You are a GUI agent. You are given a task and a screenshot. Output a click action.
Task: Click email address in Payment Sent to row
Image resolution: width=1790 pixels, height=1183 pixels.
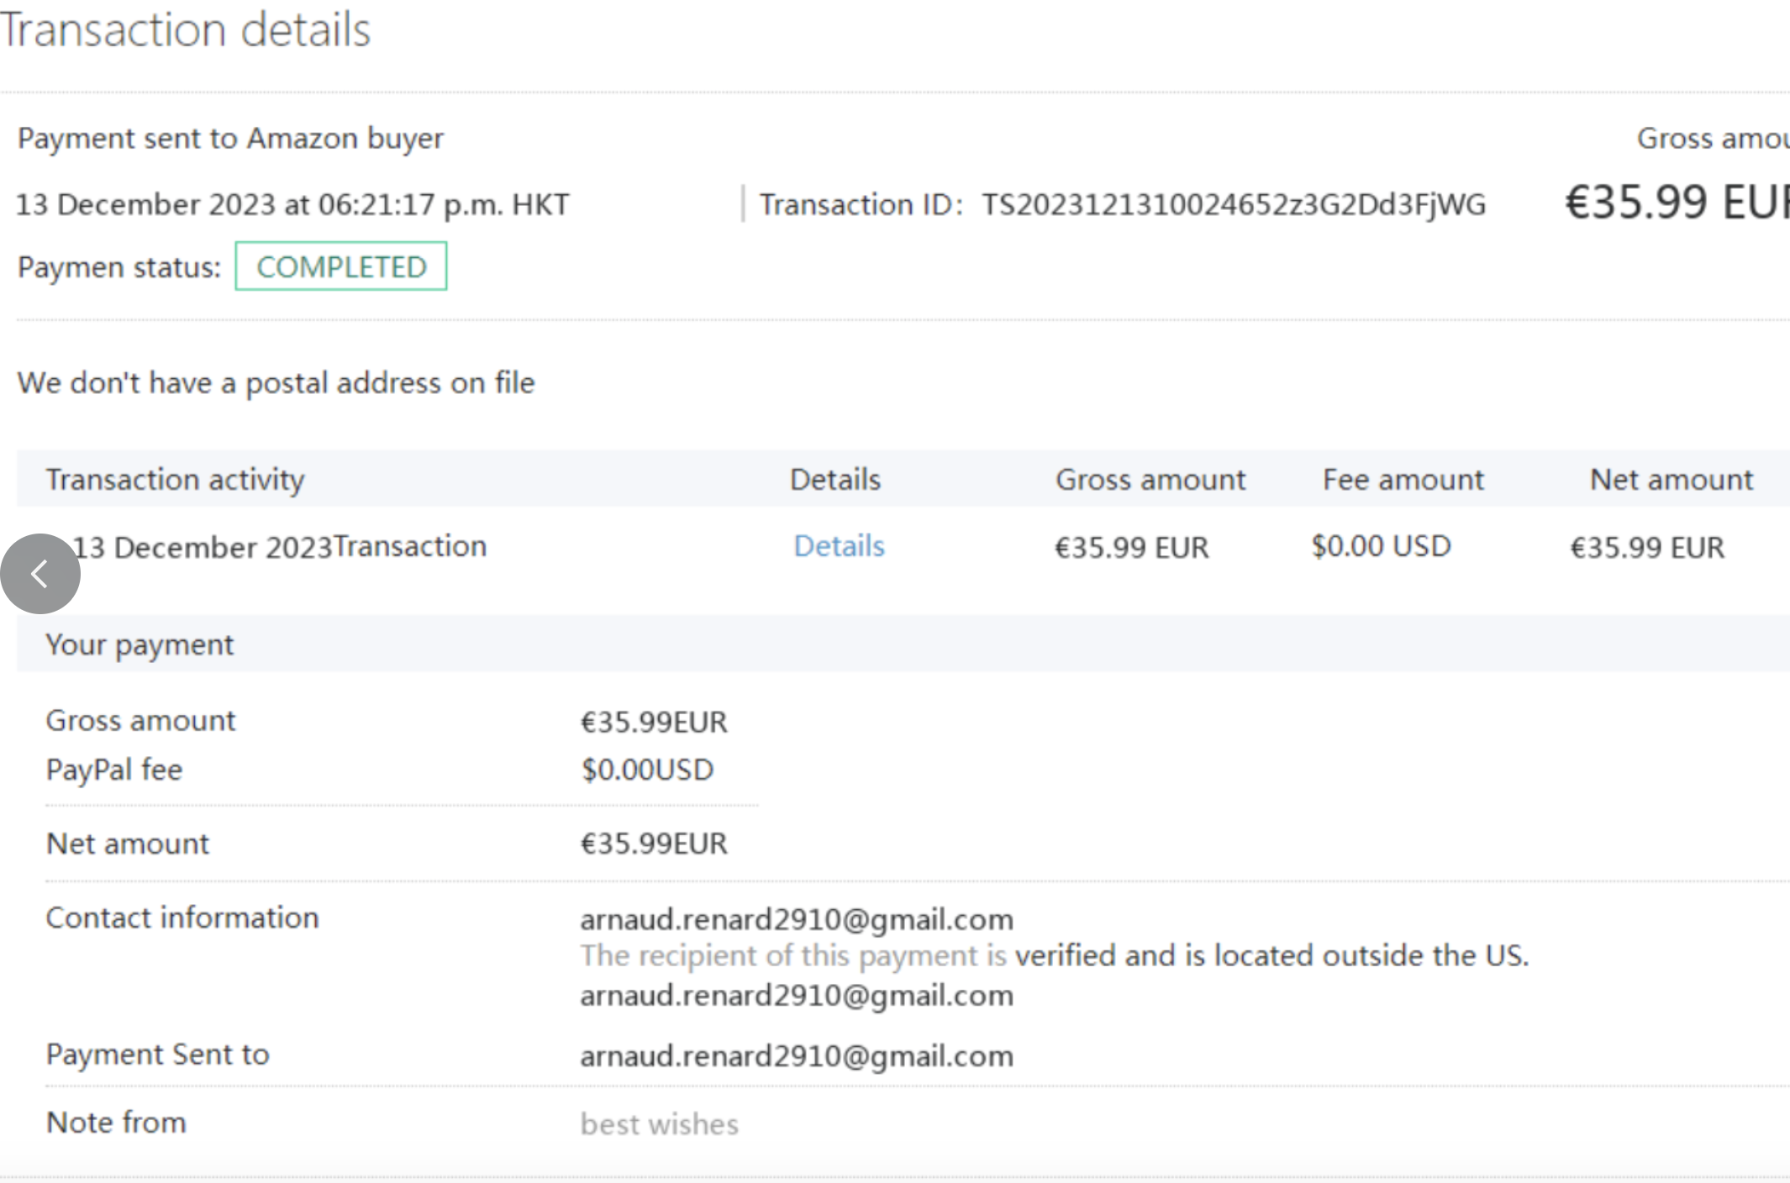[x=796, y=1055]
